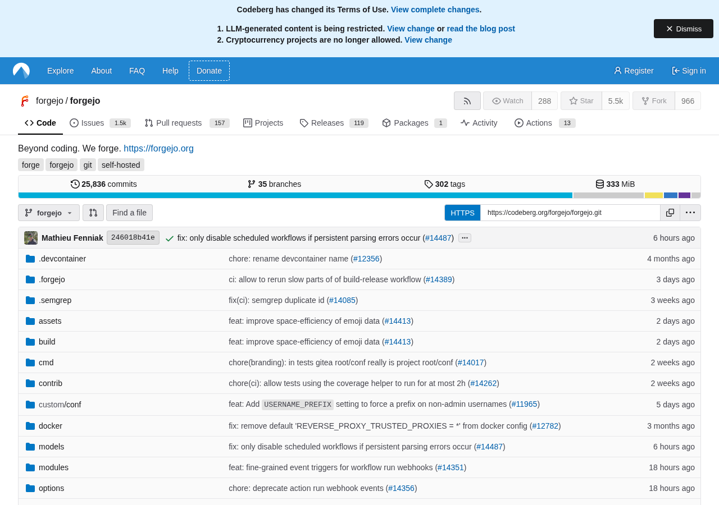Open the custom/conf folder icon
Image resolution: width=719 pixels, height=505 pixels.
click(30, 405)
